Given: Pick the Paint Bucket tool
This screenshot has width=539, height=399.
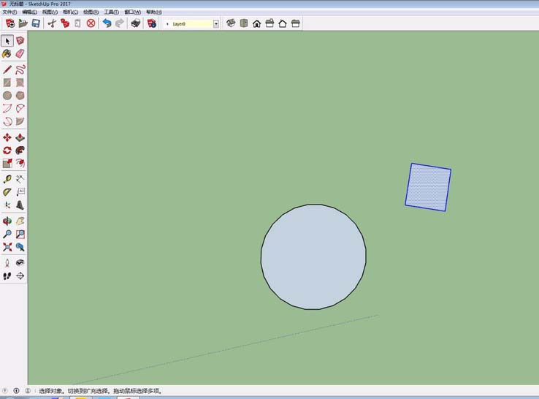Looking at the screenshot, I should 7,53.
